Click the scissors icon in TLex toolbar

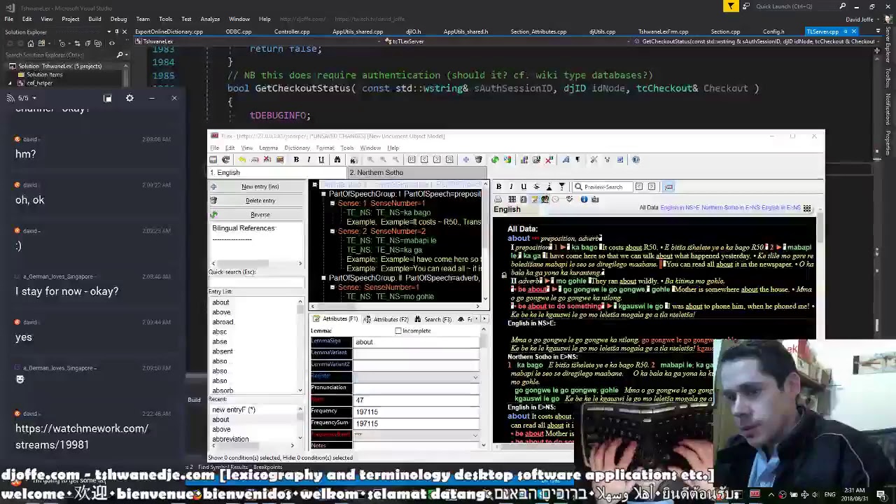click(594, 160)
